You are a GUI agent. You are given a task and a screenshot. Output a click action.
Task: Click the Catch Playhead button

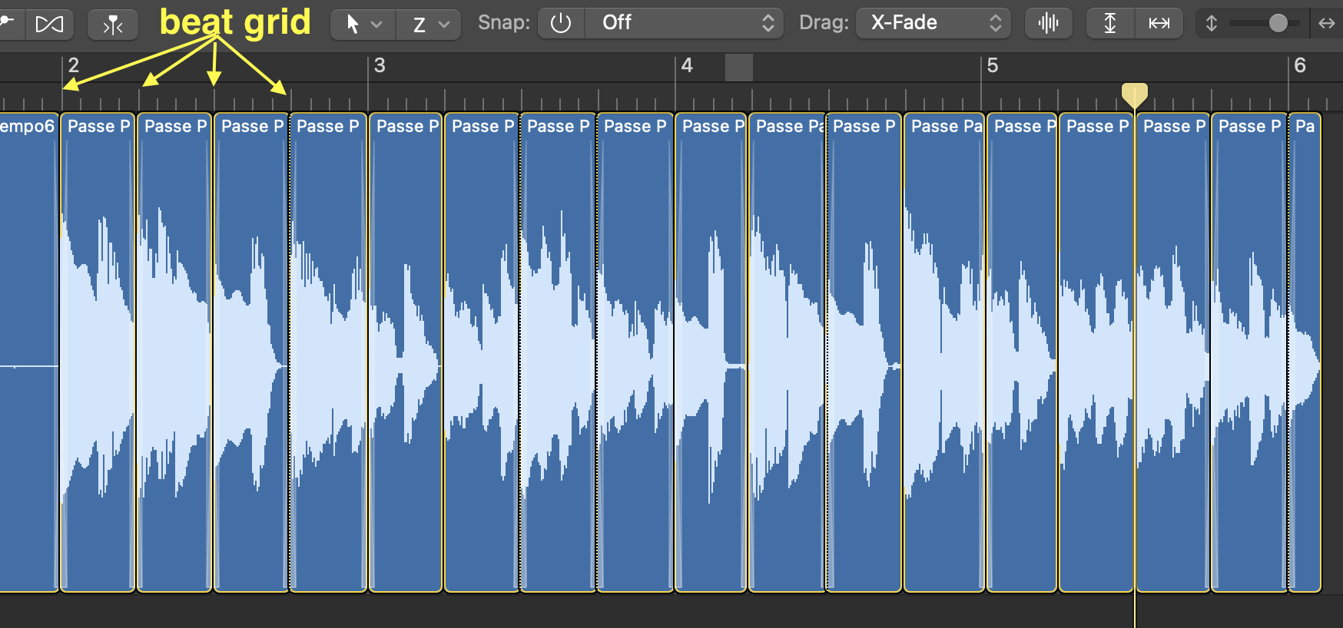click(x=113, y=24)
